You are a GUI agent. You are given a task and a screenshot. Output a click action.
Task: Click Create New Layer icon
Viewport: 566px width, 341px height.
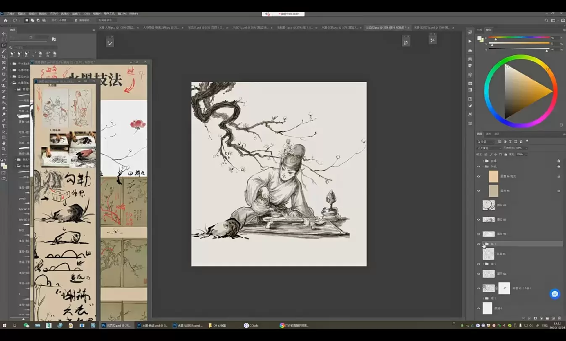pyautogui.click(x=553, y=318)
